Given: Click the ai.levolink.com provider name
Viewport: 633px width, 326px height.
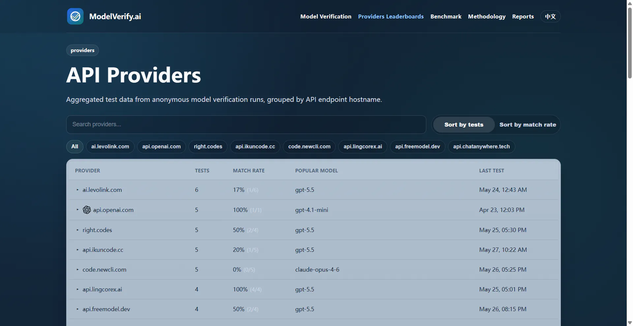Looking at the screenshot, I should [102, 190].
